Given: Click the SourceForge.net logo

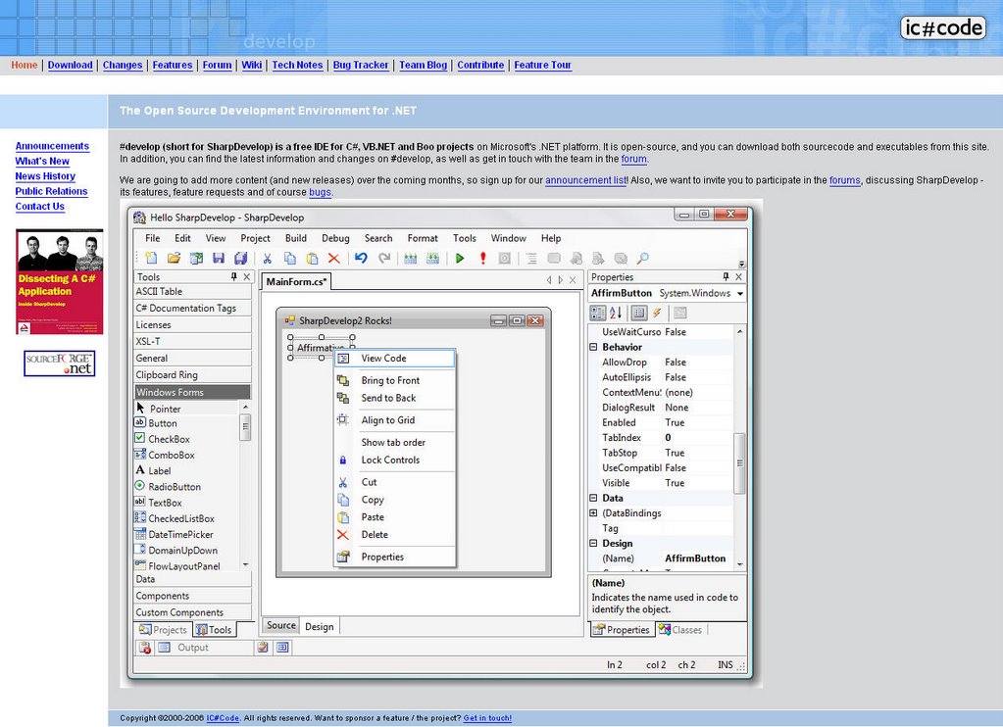Looking at the screenshot, I should 60,363.
